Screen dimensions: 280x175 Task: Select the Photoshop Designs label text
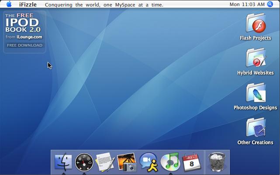click(256, 108)
